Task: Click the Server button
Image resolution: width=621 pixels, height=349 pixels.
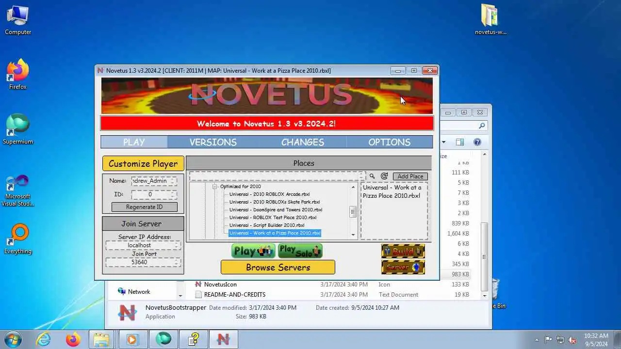Action: (x=403, y=267)
